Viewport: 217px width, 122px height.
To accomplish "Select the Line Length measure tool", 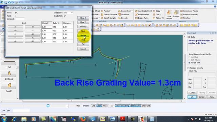I will [x=169, y=15].
